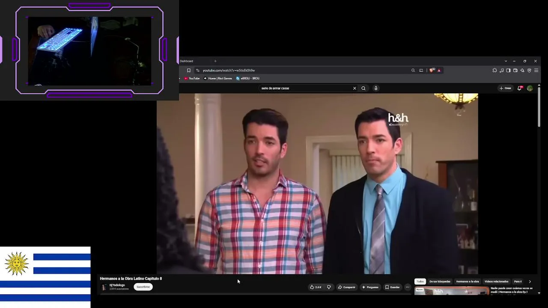This screenshot has width=548, height=308.
Task: Click the cast screen icon in address bar
Action: 421,70
